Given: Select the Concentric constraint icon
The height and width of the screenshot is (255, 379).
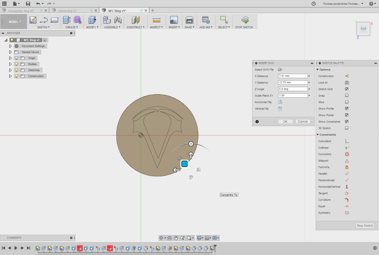Looking at the screenshot, I should [347, 154].
